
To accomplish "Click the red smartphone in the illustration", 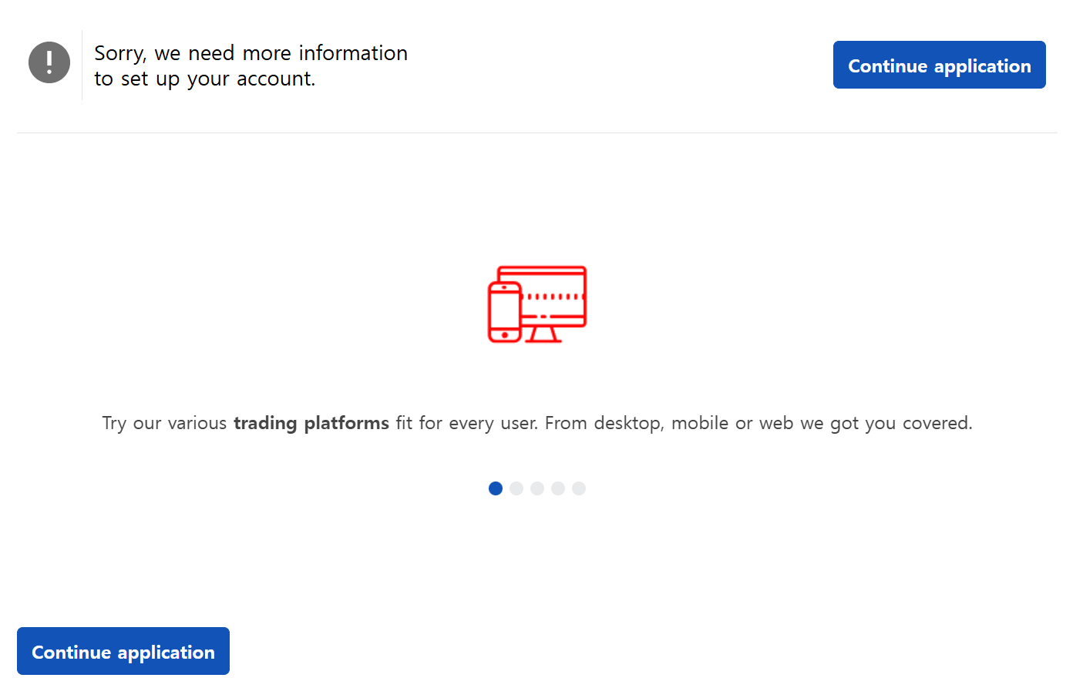I will 505,312.
